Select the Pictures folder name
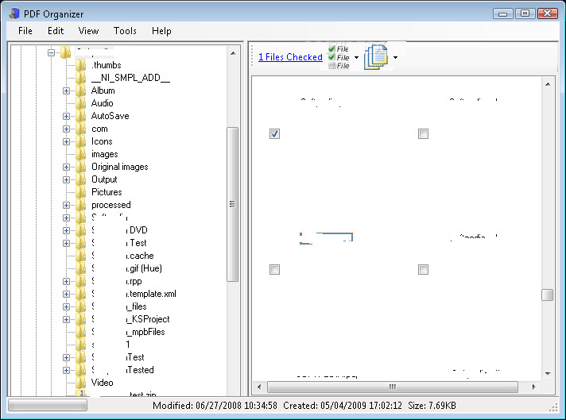Image resolution: width=566 pixels, height=420 pixels. point(107,192)
